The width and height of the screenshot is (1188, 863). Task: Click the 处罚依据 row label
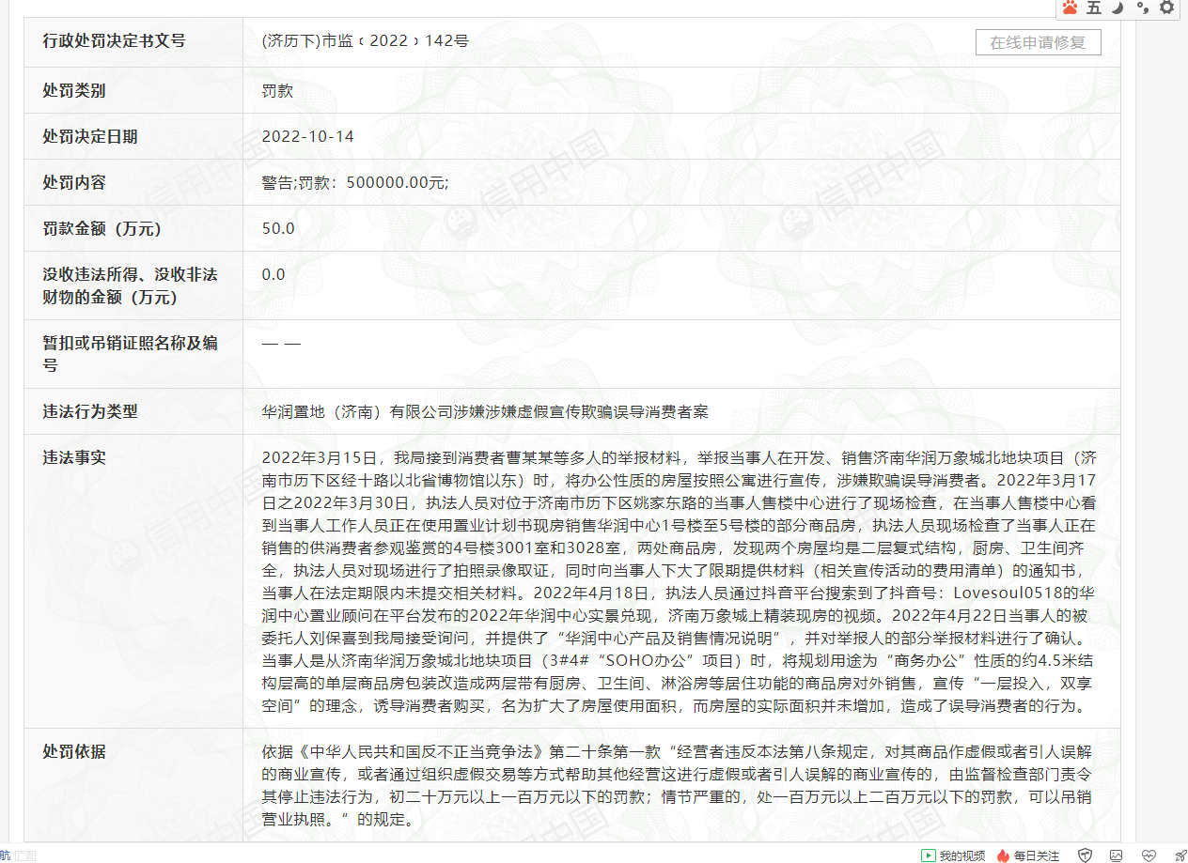point(74,751)
